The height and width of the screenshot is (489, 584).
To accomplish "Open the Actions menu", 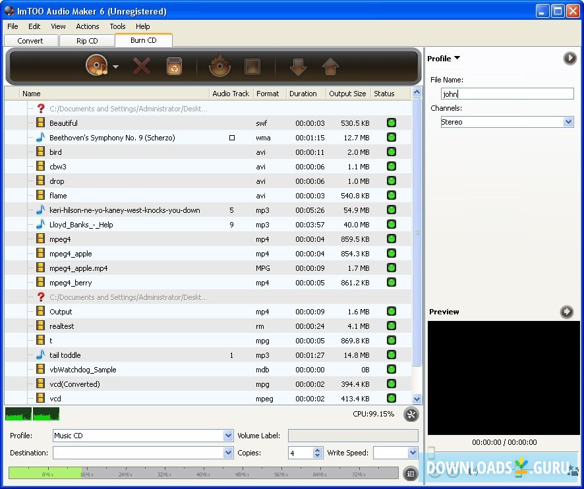I will 88,26.
